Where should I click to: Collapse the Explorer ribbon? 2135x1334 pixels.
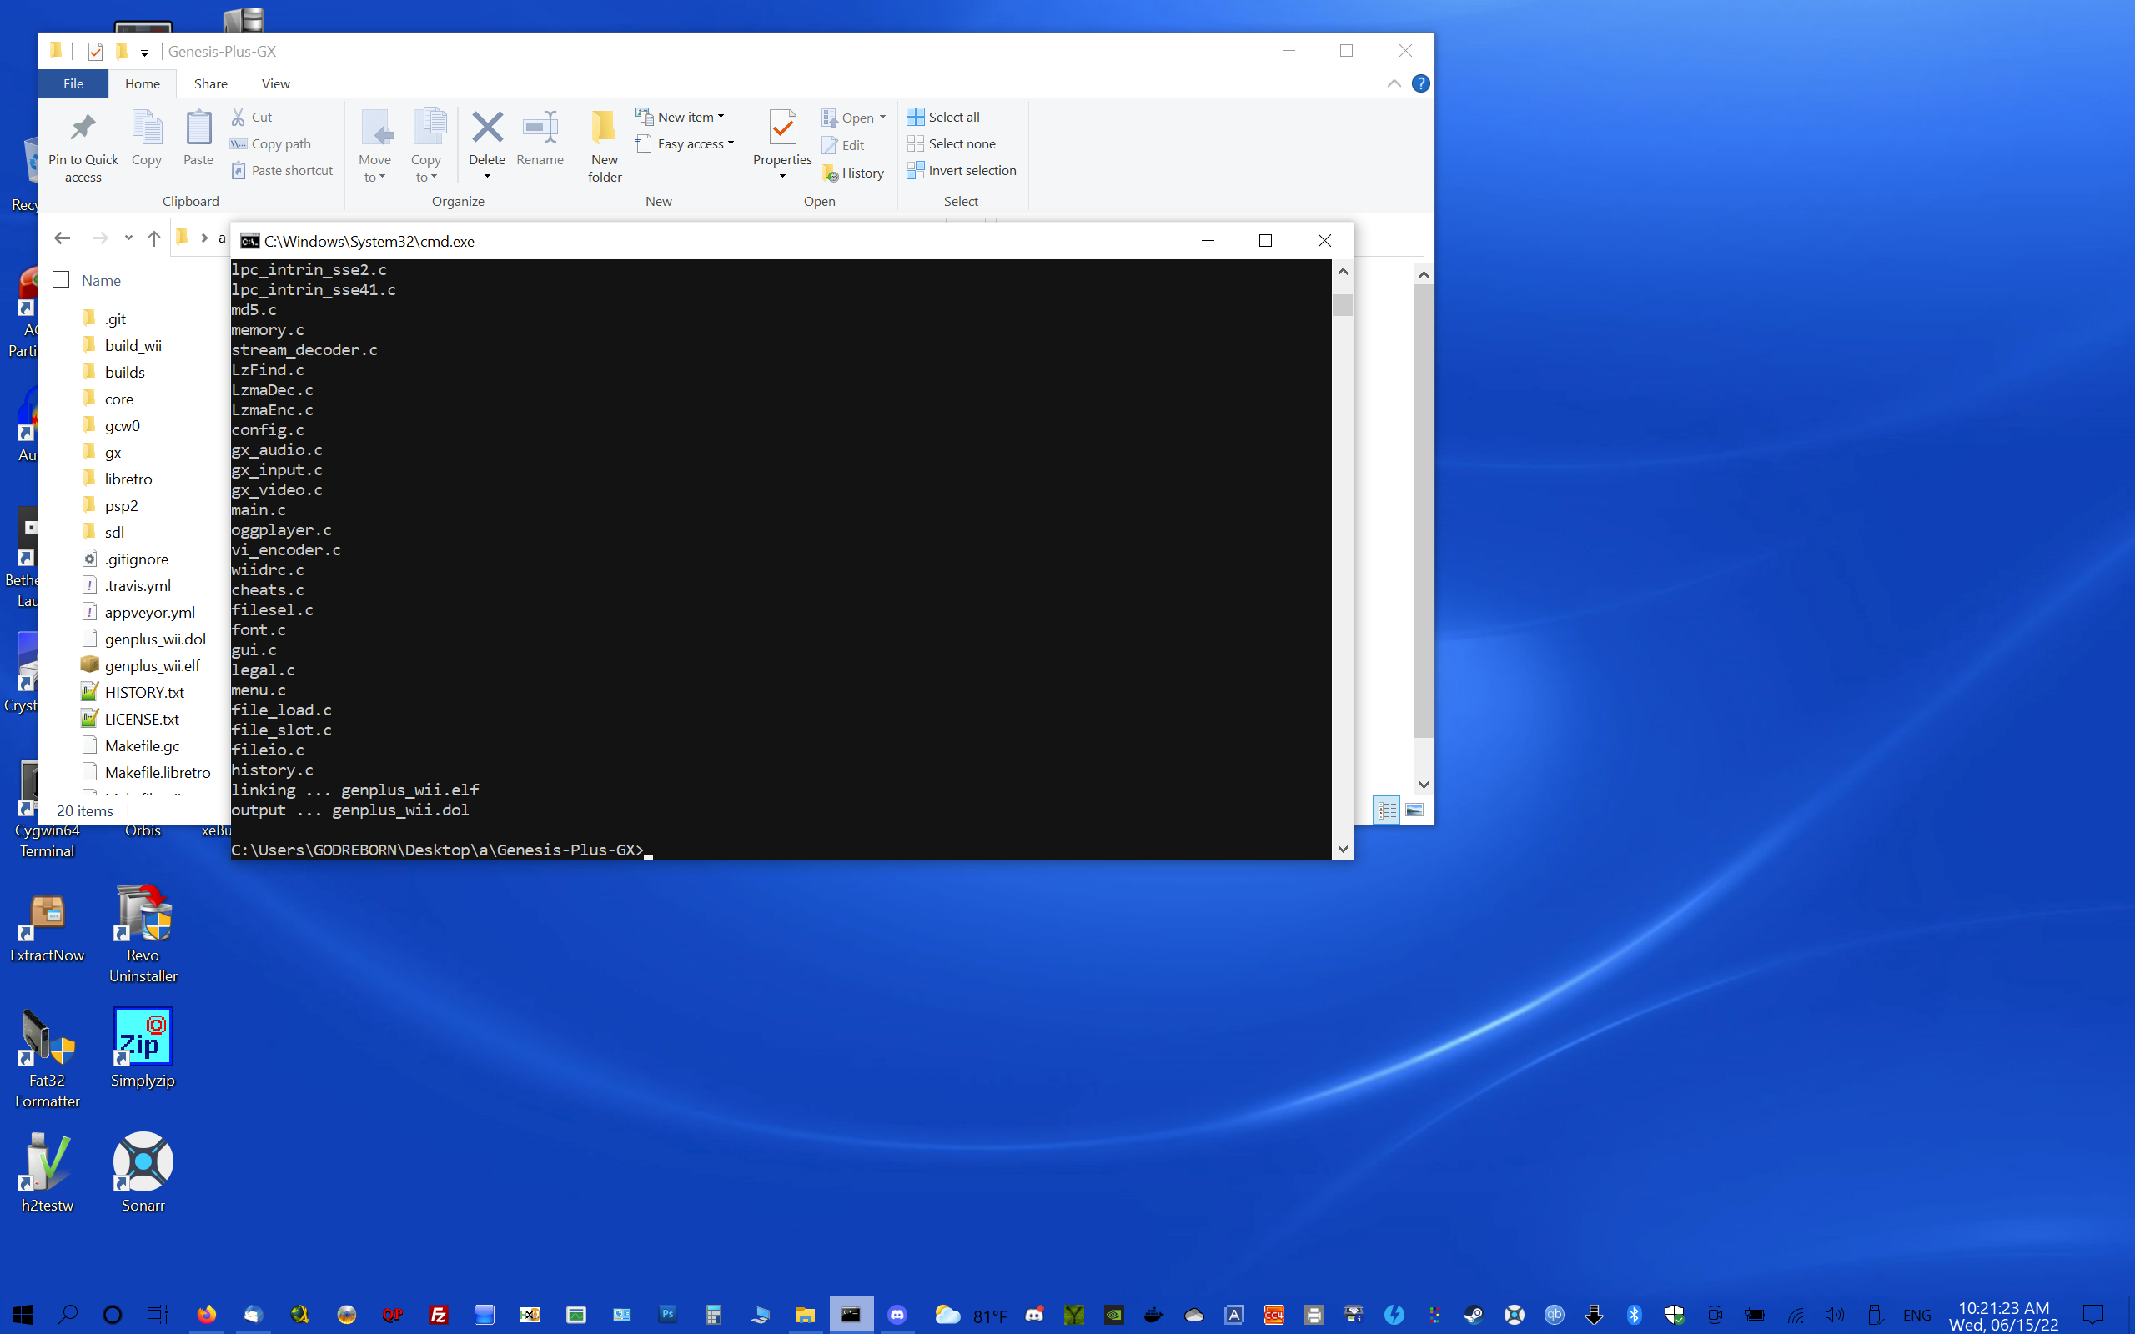pos(1394,83)
